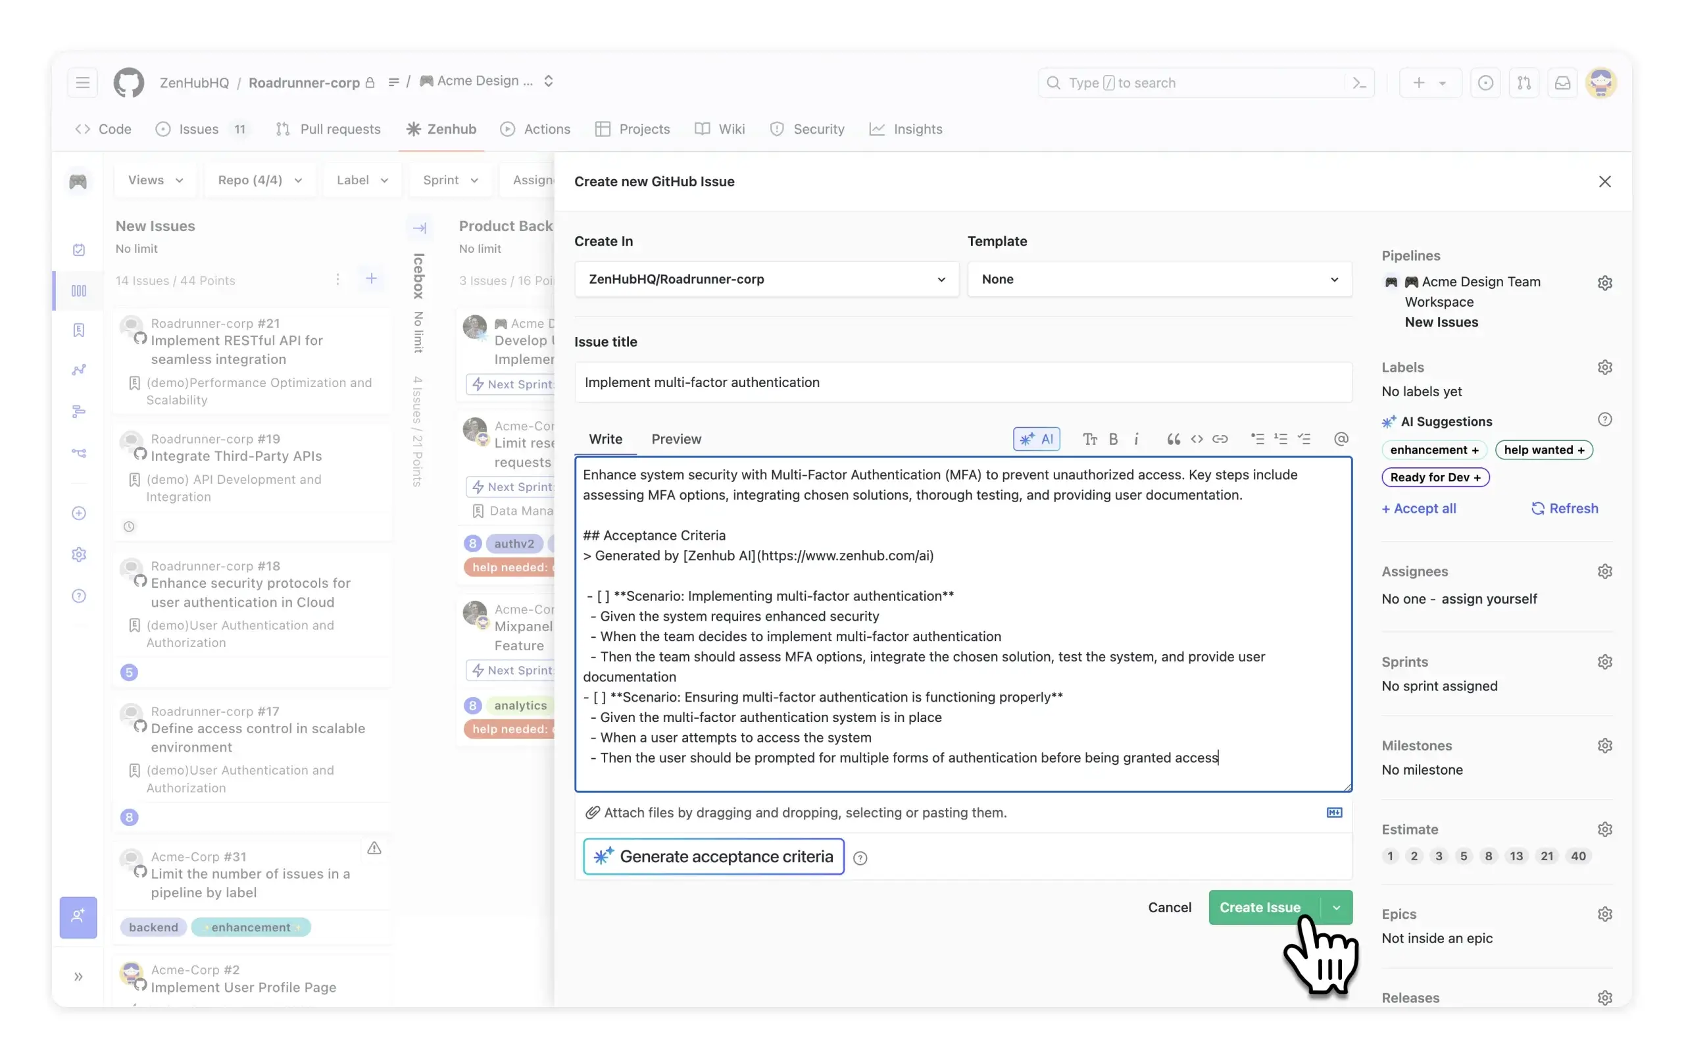Open Labels settings gear
The image size is (1684, 1059).
click(1604, 367)
